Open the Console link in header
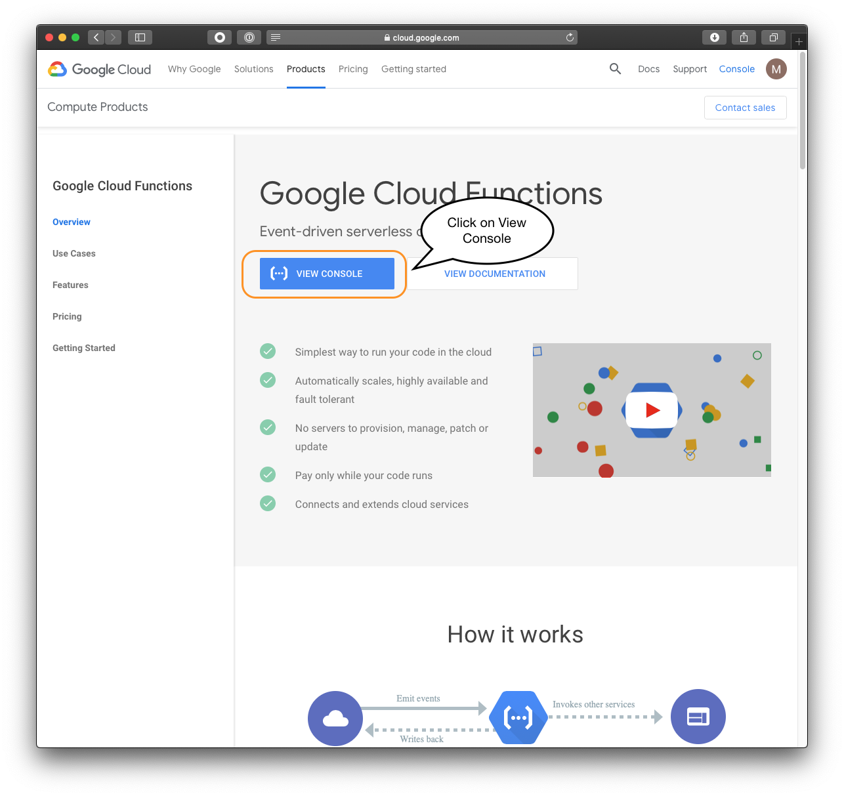Image resolution: width=844 pixels, height=796 pixels. click(736, 69)
